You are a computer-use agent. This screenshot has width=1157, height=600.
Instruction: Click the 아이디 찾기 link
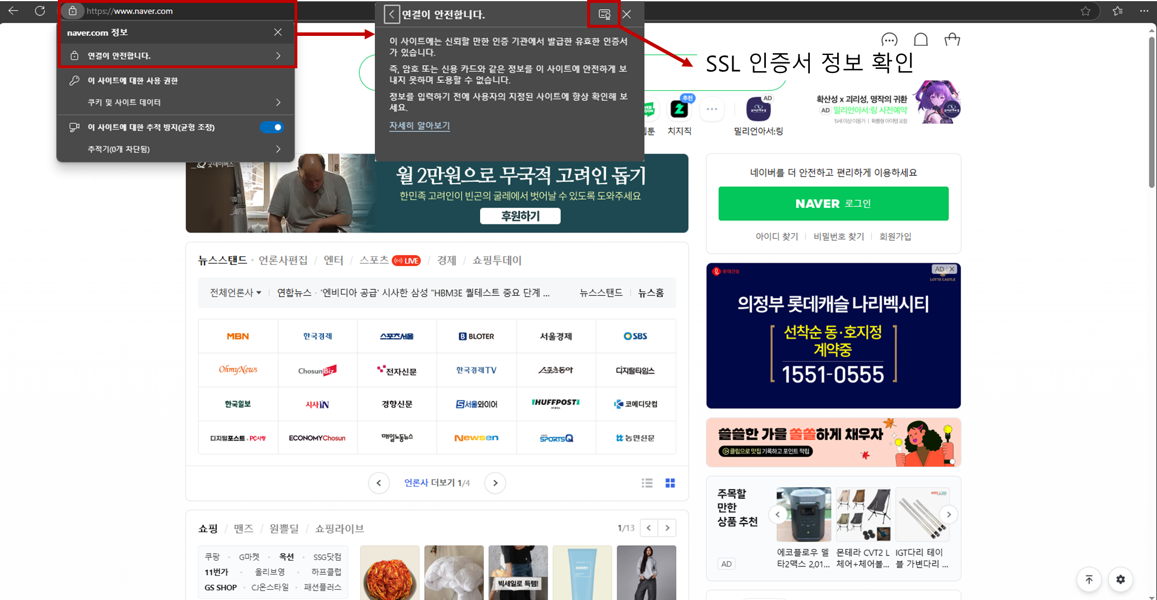click(776, 236)
